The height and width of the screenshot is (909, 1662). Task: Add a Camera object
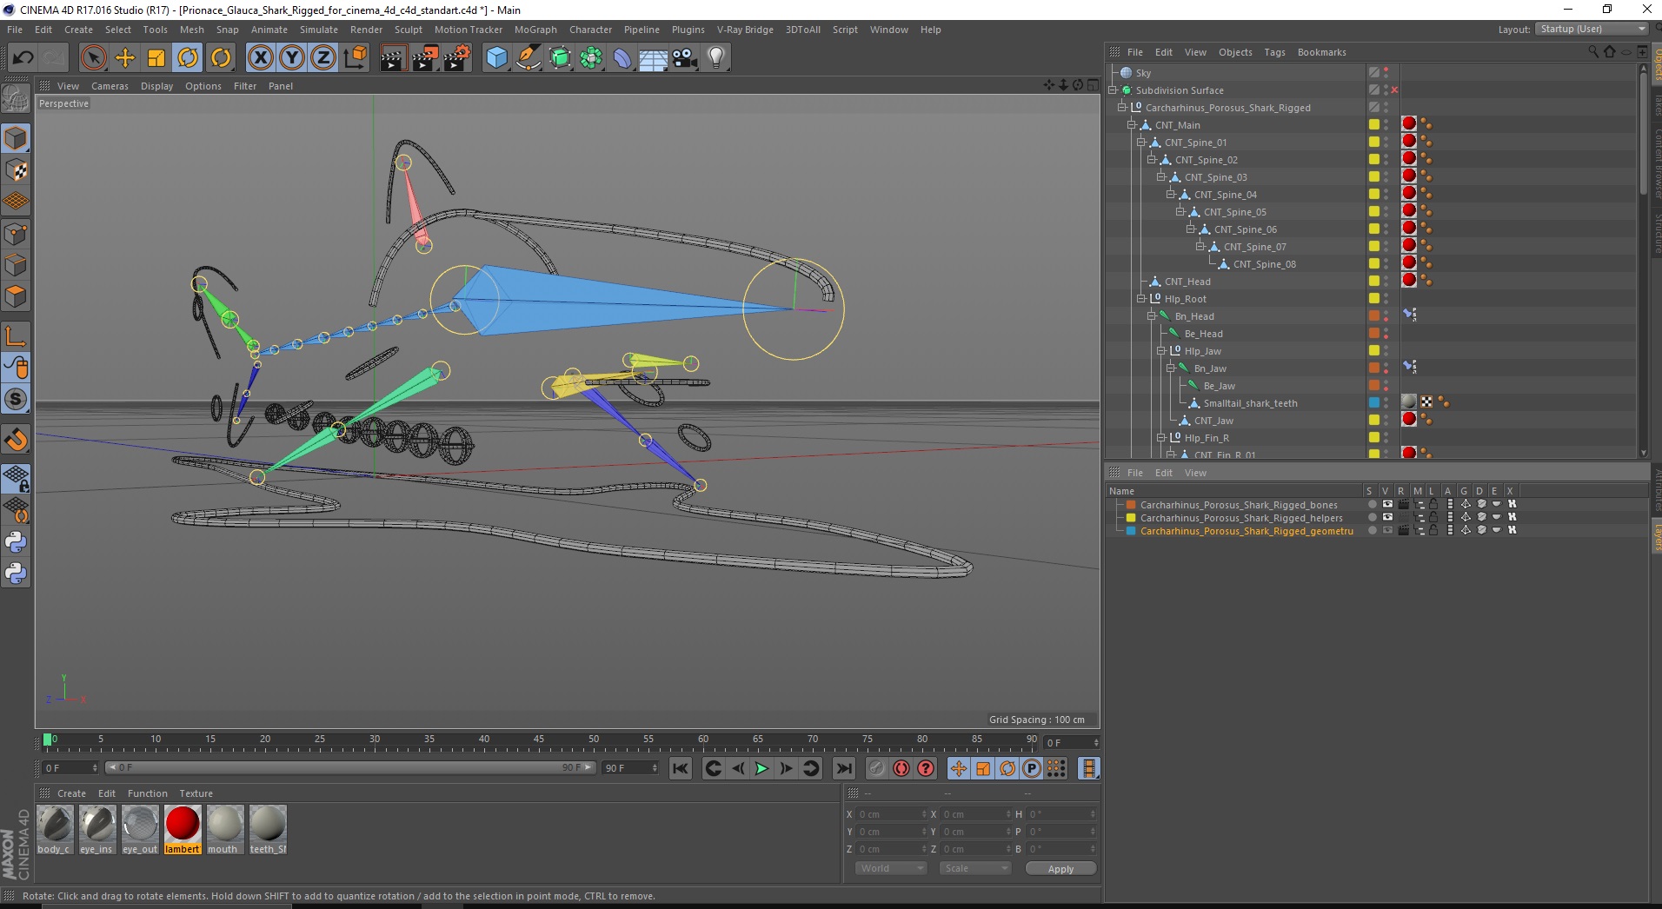(x=685, y=58)
